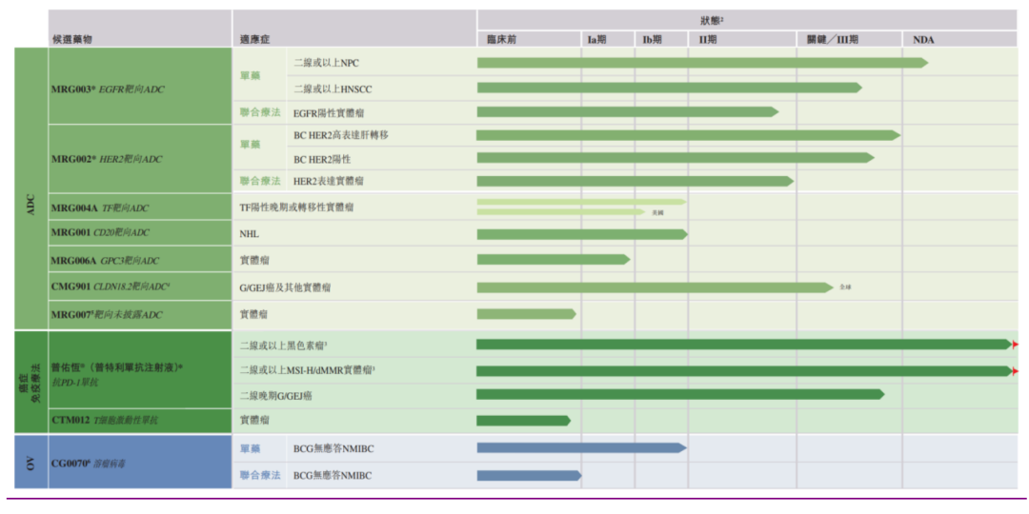Click the 二線晚期G/GEJ癌 progress bar
Image resolution: width=1029 pixels, height=514 pixels.
(x=680, y=394)
